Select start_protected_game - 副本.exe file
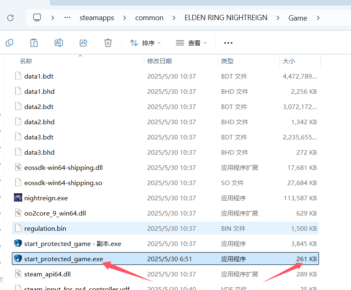This screenshot has height=290, width=351. point(73,244)
